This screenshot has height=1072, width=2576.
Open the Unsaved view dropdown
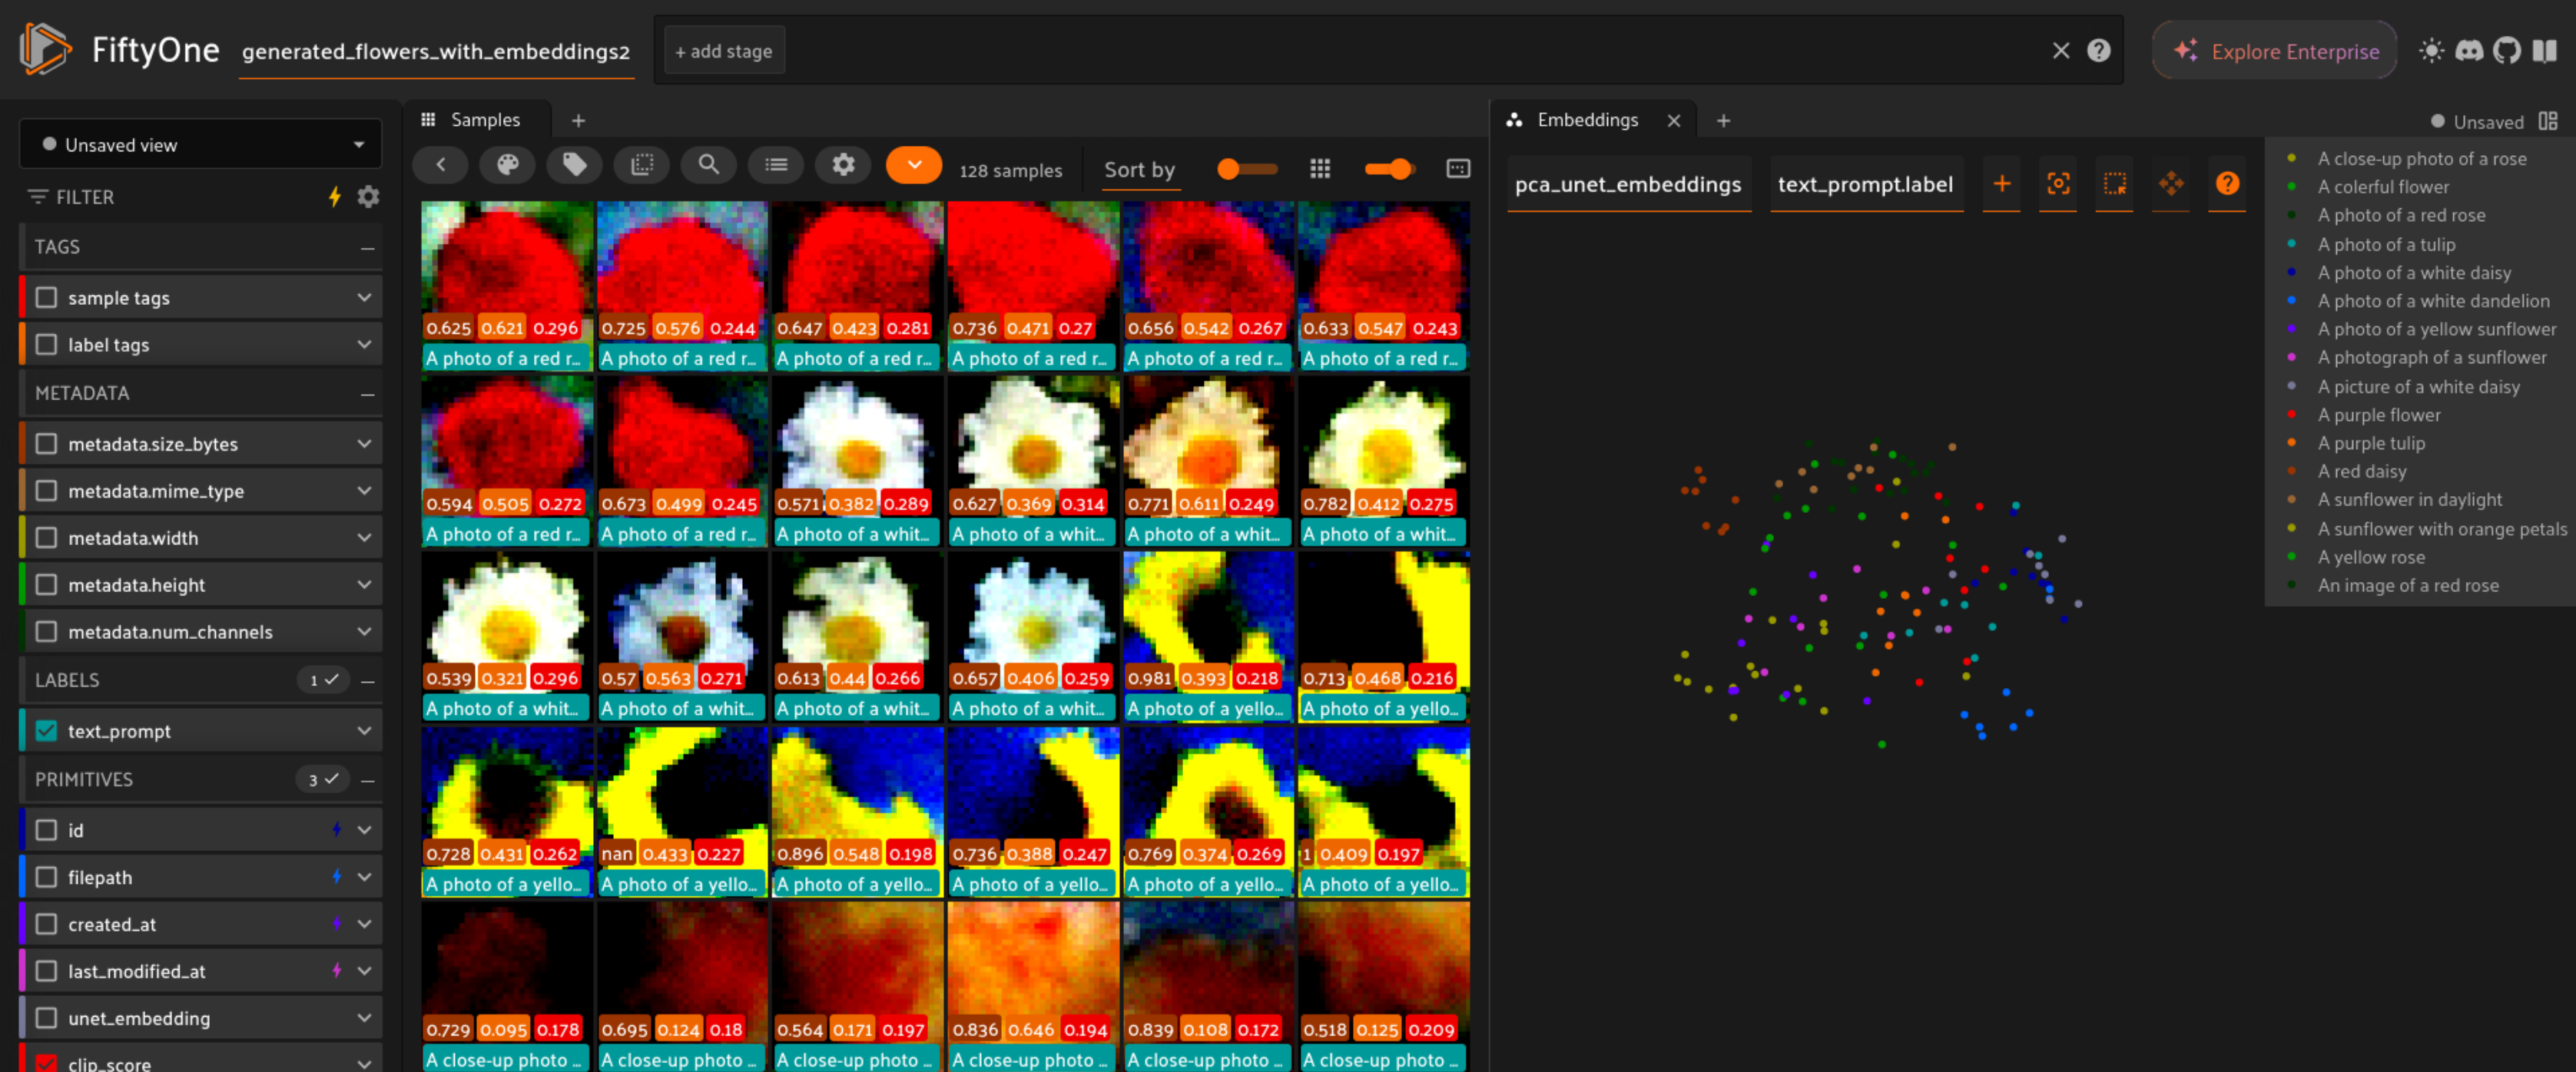click(x=200, y=145)
